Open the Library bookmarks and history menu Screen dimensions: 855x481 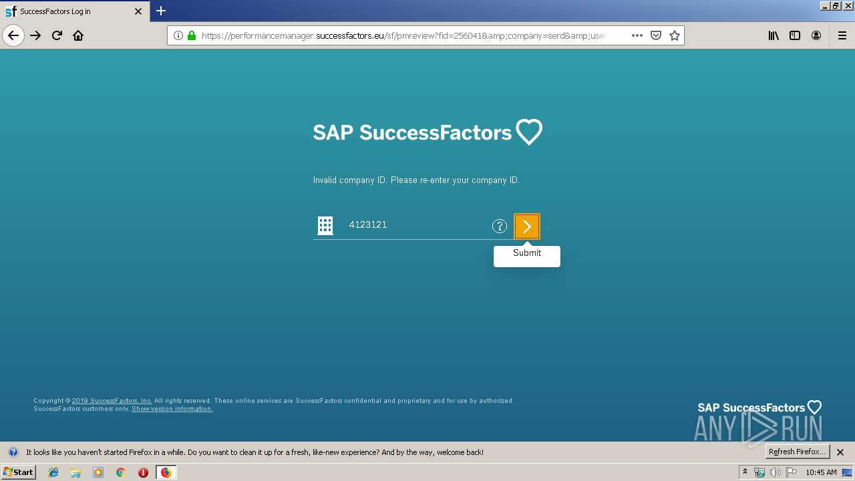pyautogui.click(x=774, y=35)
